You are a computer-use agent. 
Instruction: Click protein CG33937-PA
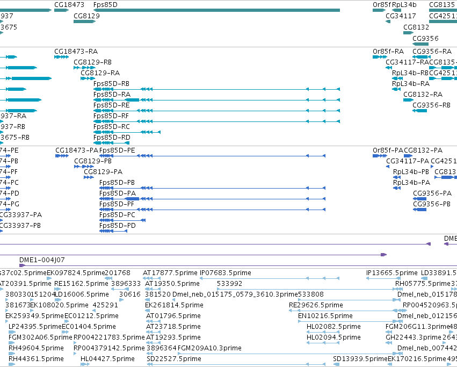(x=21, y=215)
